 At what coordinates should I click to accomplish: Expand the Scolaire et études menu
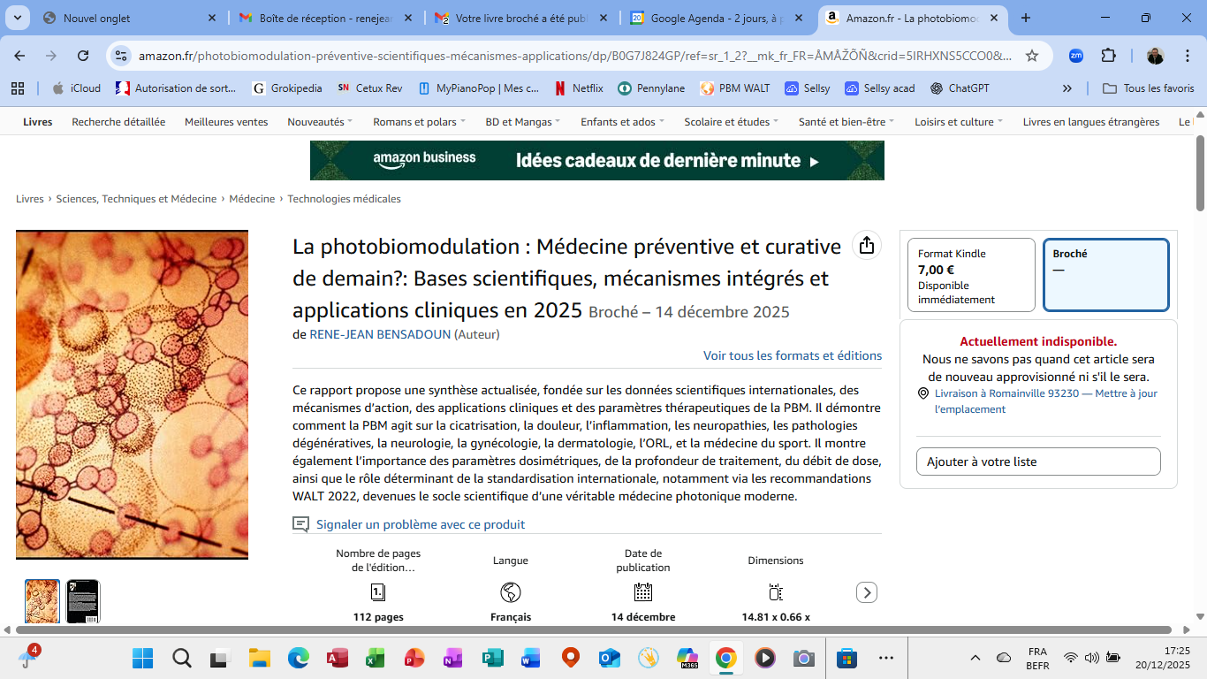(732, 122)
